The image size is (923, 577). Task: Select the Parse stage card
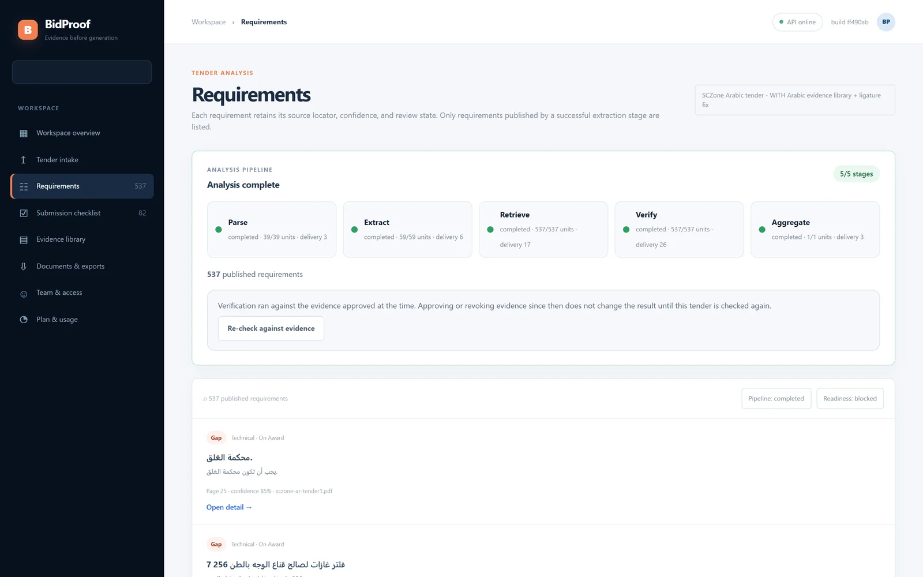pos(272,230)
